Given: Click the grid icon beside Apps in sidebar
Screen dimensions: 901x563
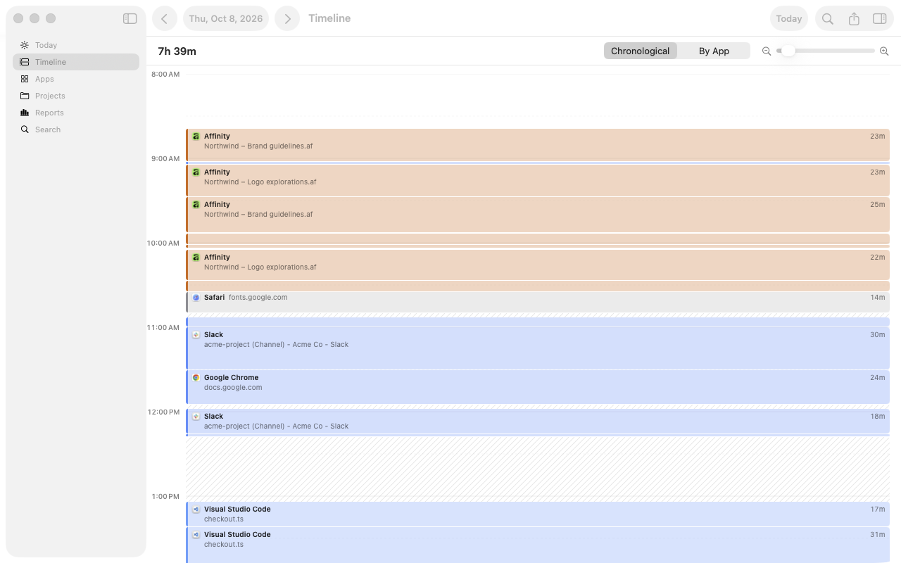Looking at the screenshot, I should [x=25, y=79].
